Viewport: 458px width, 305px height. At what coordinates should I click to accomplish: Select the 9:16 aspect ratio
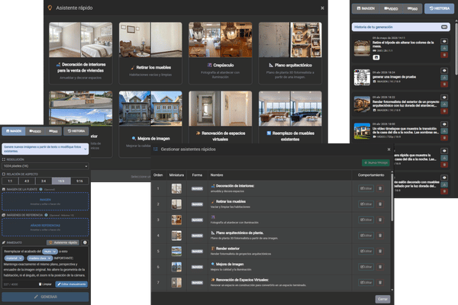79,181
